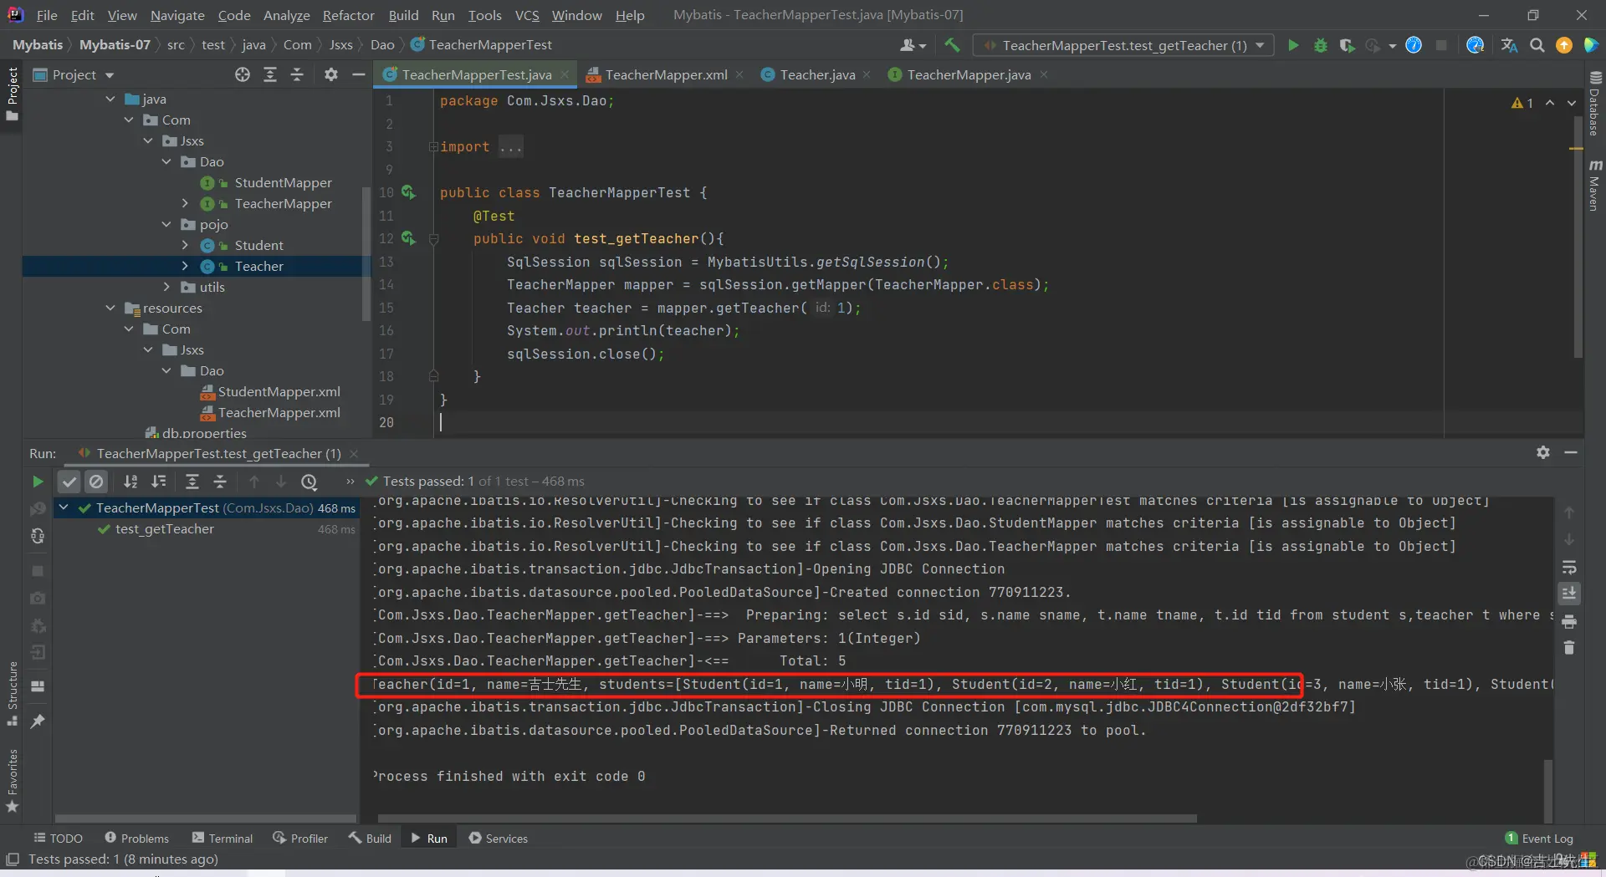Start debugging with the green bug icon
Viewport: 1606px width, 877px height.
click(x=1321, y=45)
